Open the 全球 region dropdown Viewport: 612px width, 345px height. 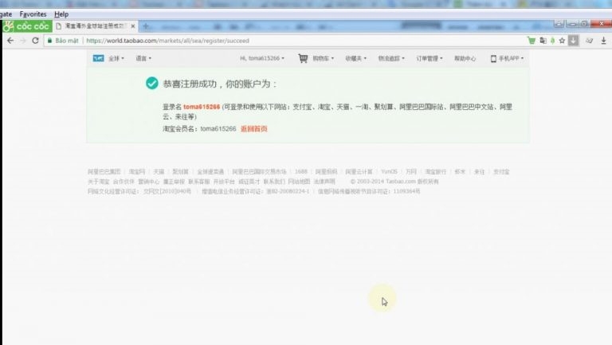[x=116, y=58]
